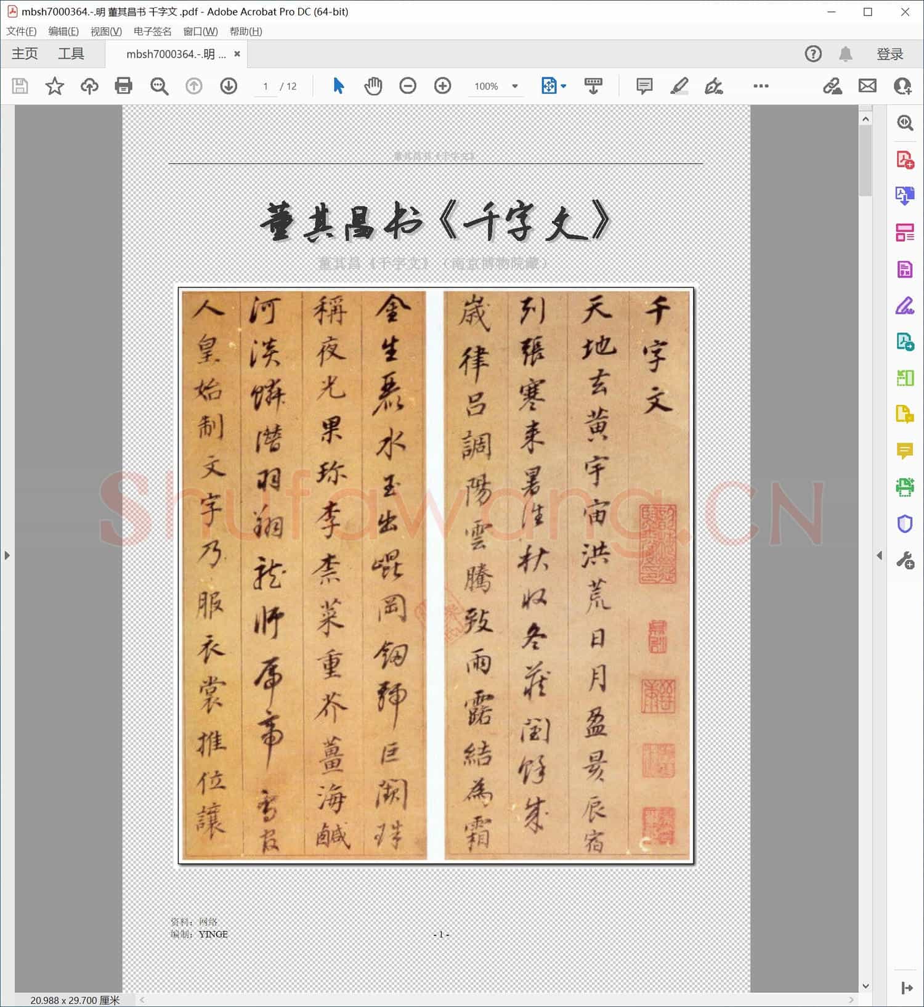
Task: Open Create PDF tool in right sidebar
Action: tap(905, 160)
